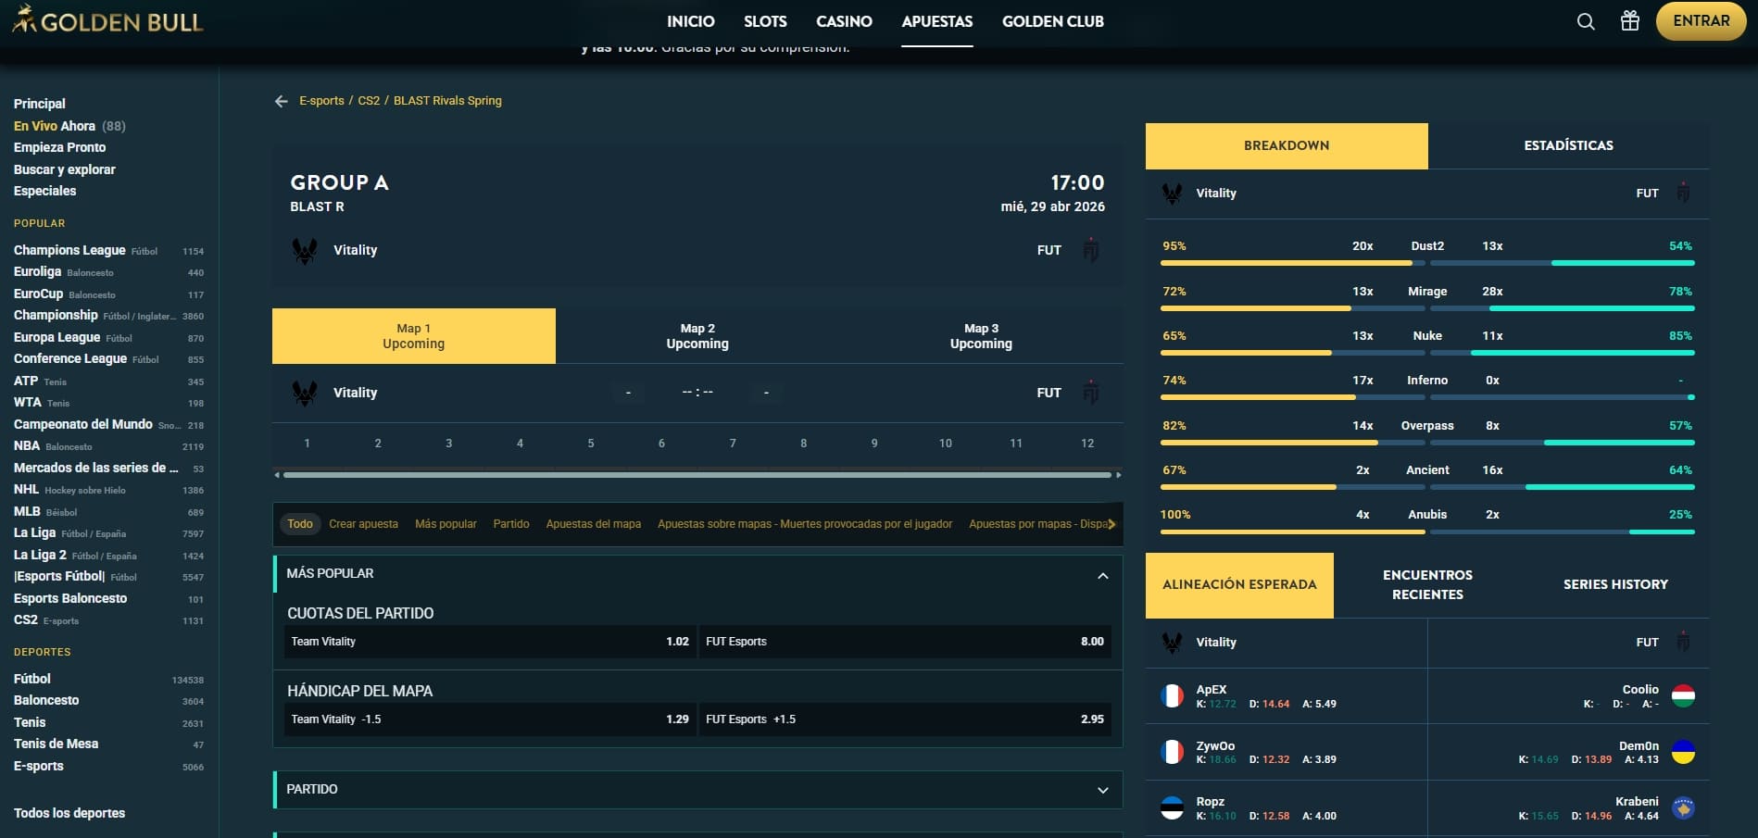Enable the Más popular filter chip

[x=446, y=523]
